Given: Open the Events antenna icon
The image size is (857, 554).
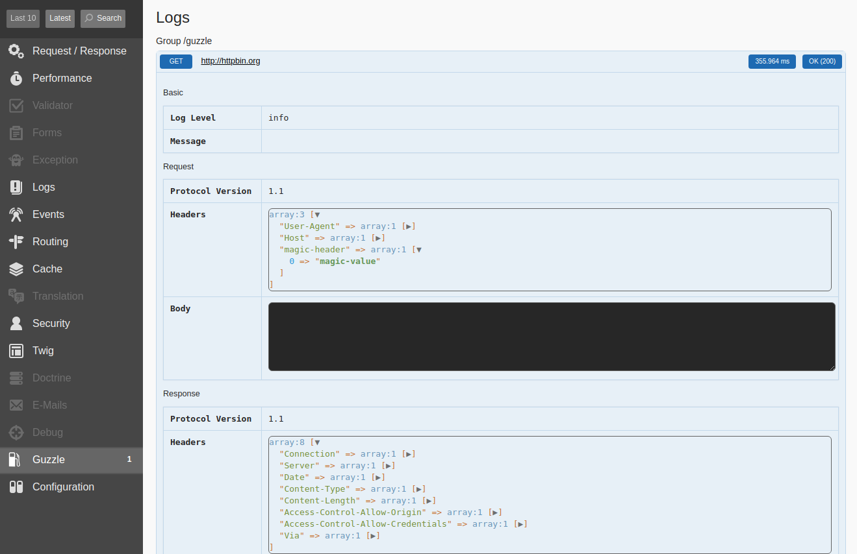Looking at the screenshot, I should coord(16,214).
